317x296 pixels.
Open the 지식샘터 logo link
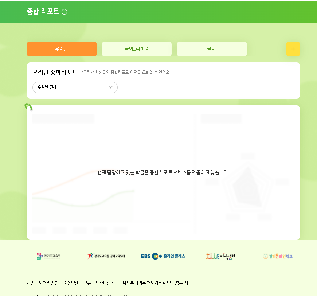tap(220, 256)
